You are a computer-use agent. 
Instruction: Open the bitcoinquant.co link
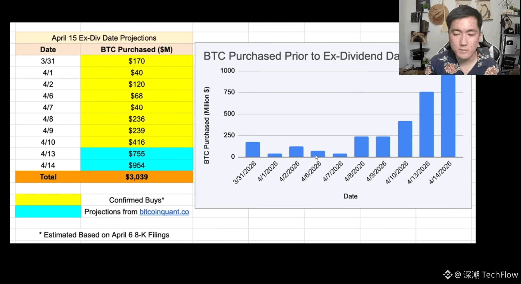pos(164,212)
